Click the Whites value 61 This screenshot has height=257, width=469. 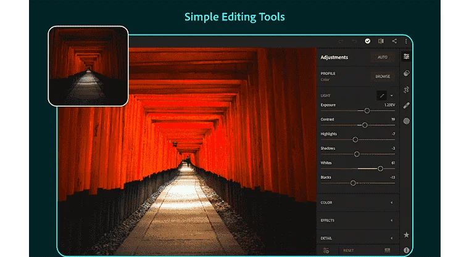click(x=393, y=163)
